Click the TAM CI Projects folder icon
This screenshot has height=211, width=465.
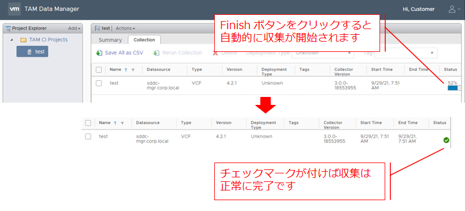23,40
